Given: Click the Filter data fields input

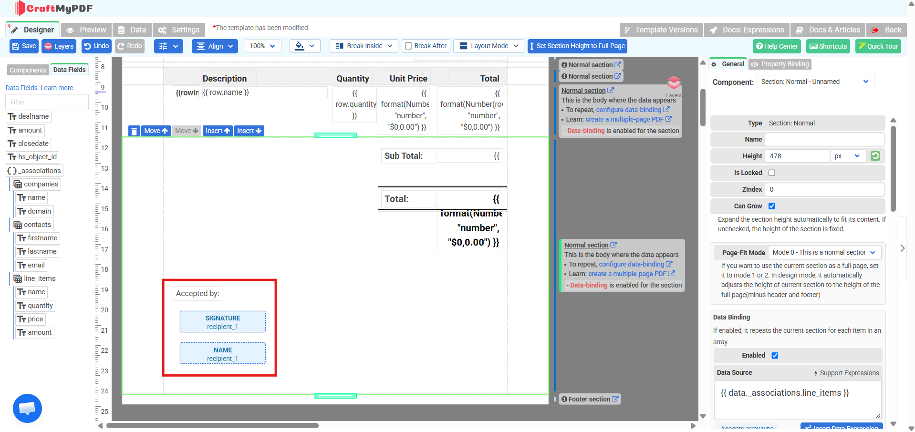Looking at the screenshot, I should click(47, 102).
